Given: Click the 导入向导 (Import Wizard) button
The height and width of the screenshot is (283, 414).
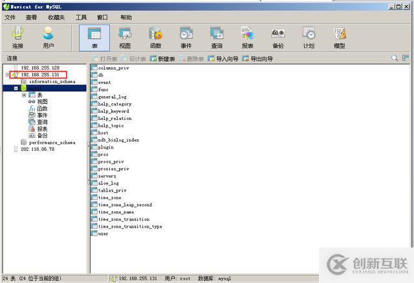Looking at the screenshot, I should 223,59.
